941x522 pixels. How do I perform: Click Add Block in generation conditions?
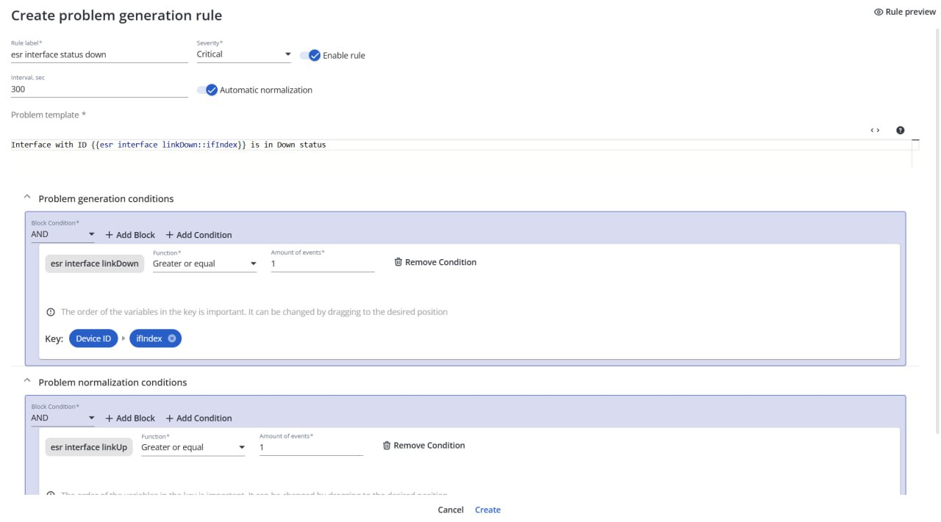130,235
